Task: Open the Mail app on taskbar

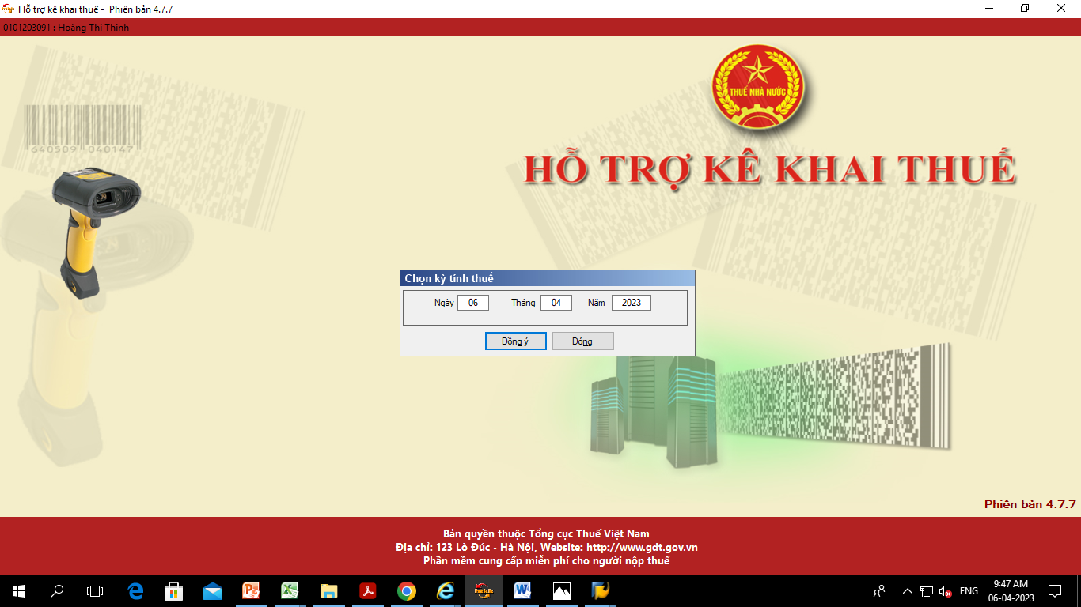Action: pyautogui.click(x=212, y=590)
